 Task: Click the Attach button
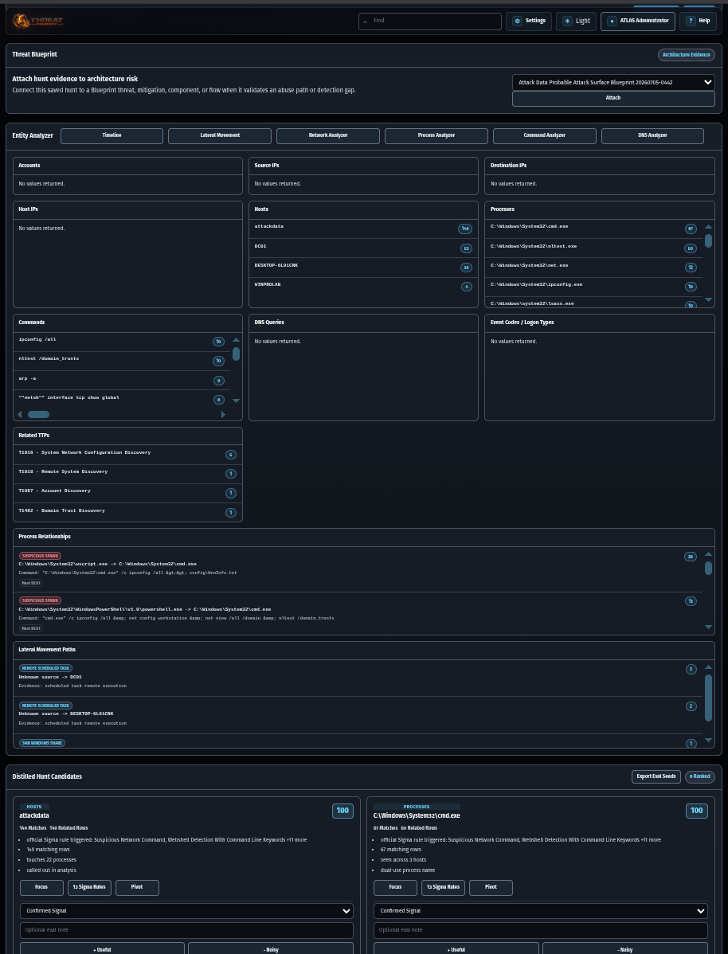pyautogui.click(x=613, y=99)
